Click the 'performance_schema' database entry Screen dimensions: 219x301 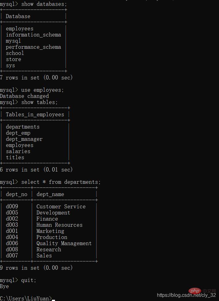[x=33, y=47]
